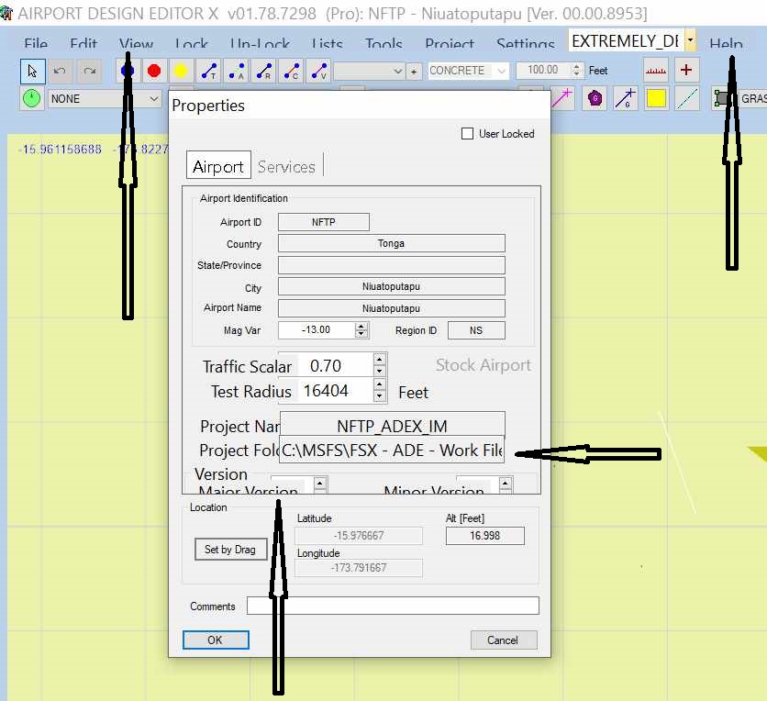Open the Lists menu
Screen dimensions: 767x701
coord(327,44)
